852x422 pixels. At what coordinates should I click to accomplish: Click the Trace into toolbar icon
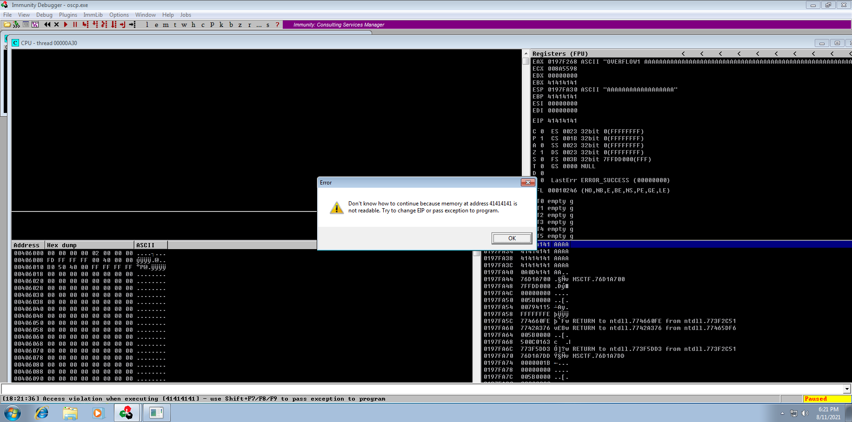104,25
